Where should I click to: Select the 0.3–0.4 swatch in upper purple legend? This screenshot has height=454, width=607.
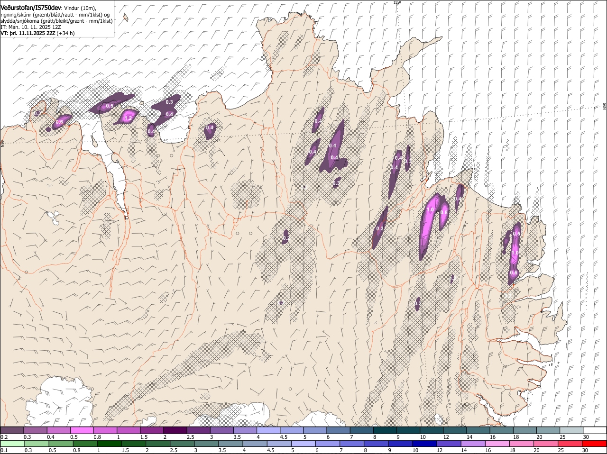(x=35, y=430)
